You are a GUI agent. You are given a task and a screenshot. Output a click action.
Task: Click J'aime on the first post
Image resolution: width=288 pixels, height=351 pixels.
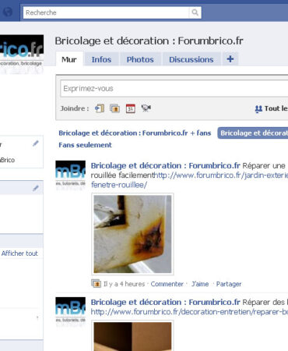point(200,284)
